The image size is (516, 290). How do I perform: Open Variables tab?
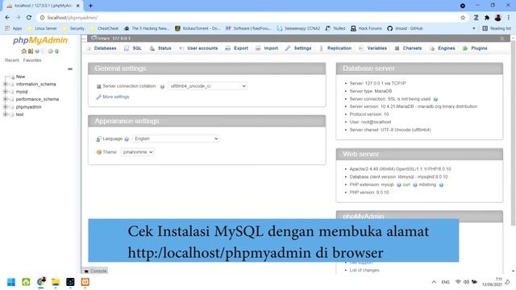click(372, 48)
